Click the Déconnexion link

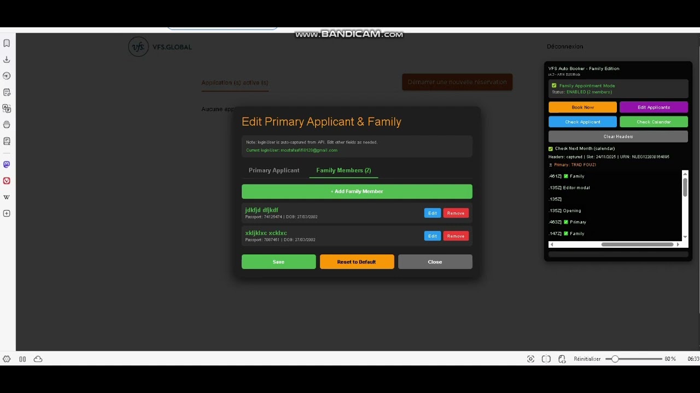tap(565, 47)
